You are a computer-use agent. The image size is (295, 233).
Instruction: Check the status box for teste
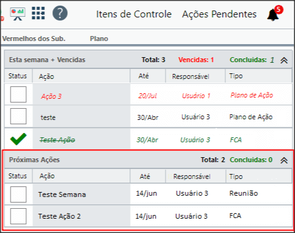click(x=18, y=116)
